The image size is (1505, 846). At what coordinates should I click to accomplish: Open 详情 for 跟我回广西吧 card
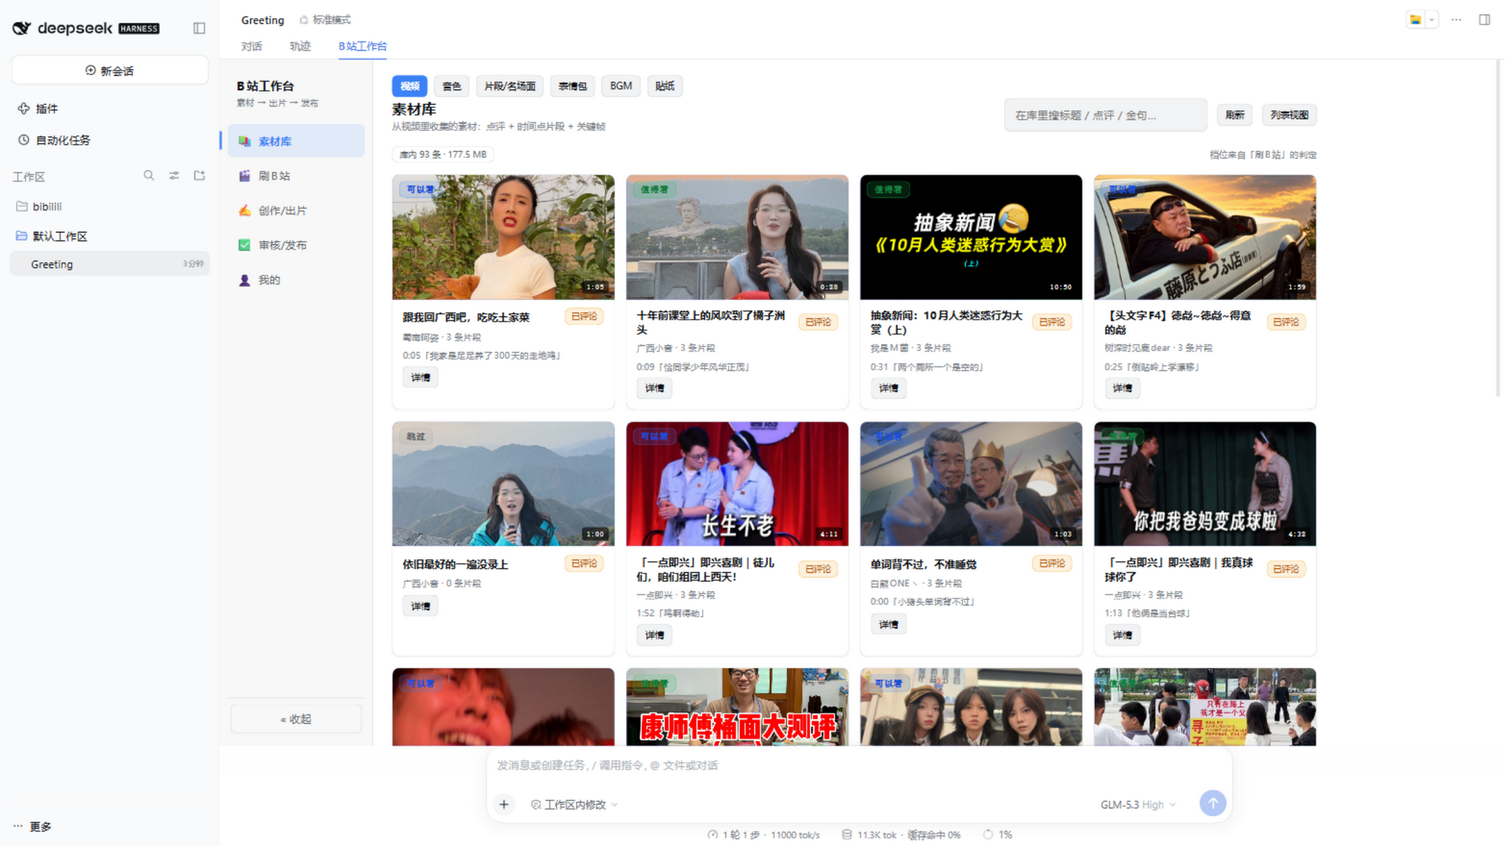click(x=421, y=378)
